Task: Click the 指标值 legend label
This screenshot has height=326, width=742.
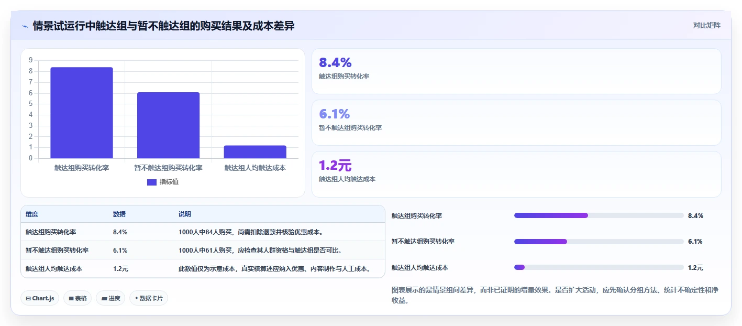Action: [169, 182]
